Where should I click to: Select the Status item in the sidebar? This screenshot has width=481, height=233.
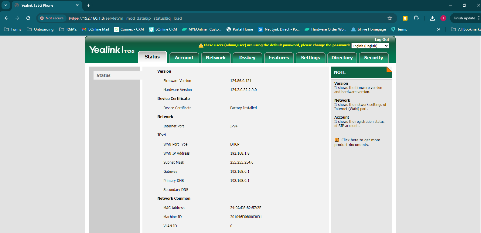tap(117, 75)
